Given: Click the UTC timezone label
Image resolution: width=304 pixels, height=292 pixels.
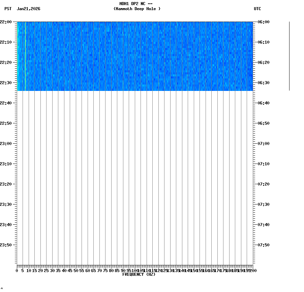Looking at the screenshot, I should click(x=258, y=9).
